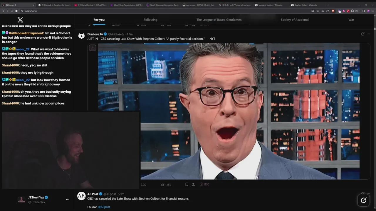The width and height of the screenshot is (376, 211).
Task: Open the Stephen Colbert post image
Action: pos(229,111)
